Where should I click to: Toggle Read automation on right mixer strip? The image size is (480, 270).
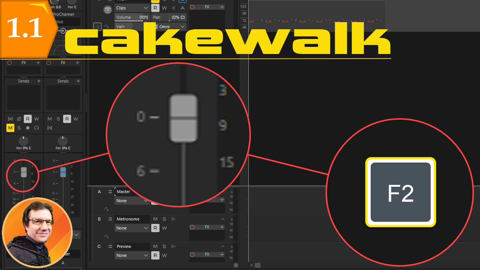[67, 119]
